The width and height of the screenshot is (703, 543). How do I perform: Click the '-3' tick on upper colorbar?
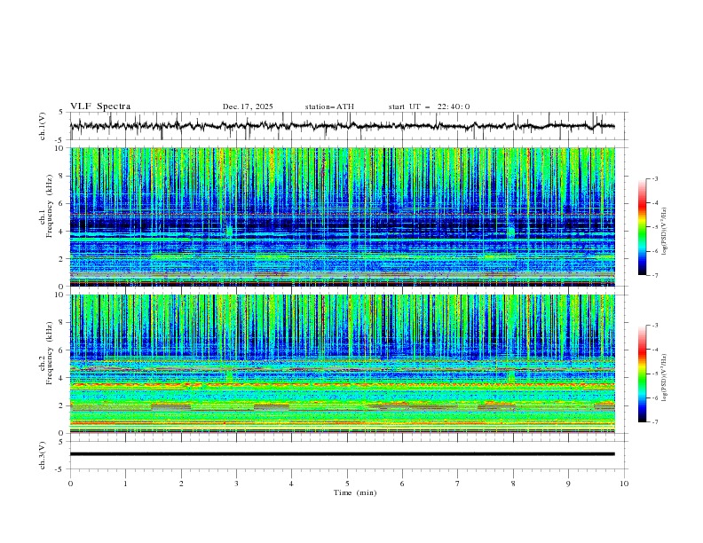(x=654, y=178)
